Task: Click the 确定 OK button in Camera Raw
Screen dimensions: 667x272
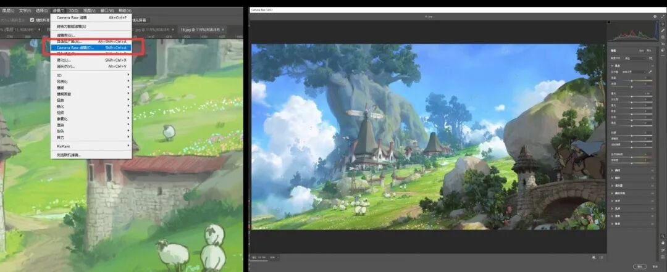Action: tap(639, 266)
